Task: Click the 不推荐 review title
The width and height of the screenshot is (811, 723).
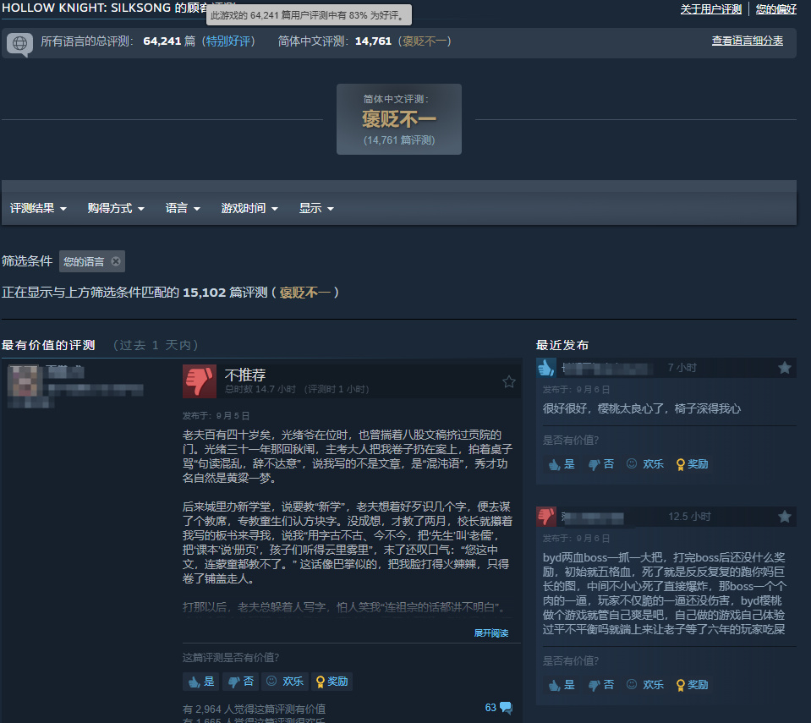Action: (245, 375)
